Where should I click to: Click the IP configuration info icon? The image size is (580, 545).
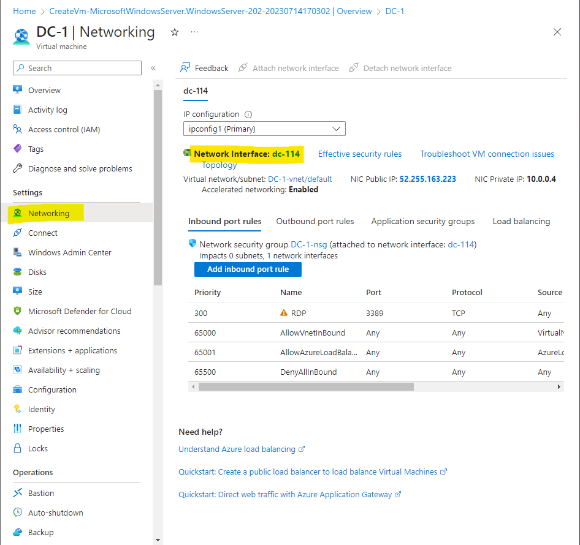tap(248, 114)
